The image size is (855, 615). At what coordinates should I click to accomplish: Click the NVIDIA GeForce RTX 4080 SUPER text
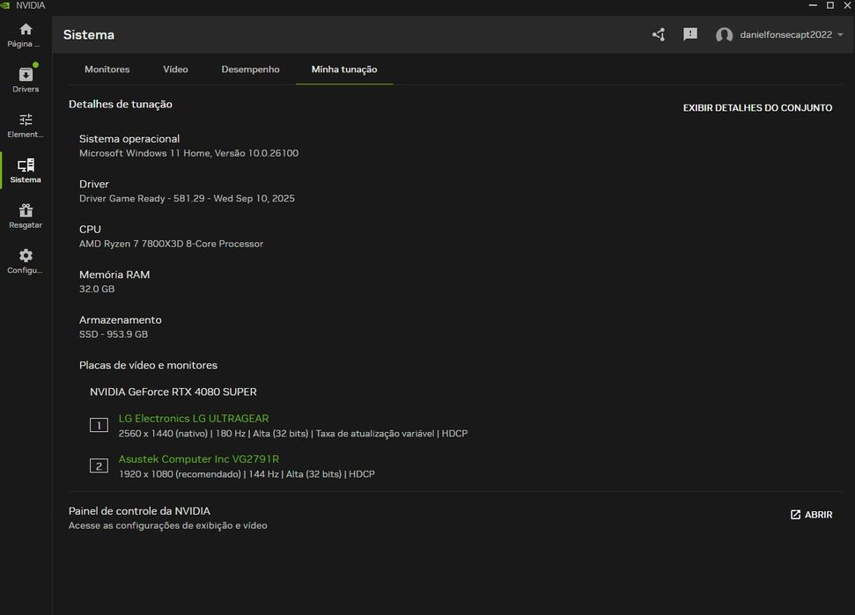click(x=173, y=392)
